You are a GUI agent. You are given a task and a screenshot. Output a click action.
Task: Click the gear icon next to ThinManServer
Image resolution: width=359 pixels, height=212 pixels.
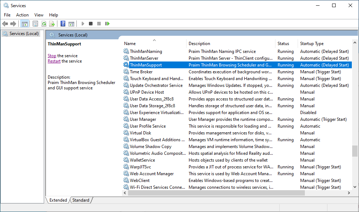[x=126, y=58]
